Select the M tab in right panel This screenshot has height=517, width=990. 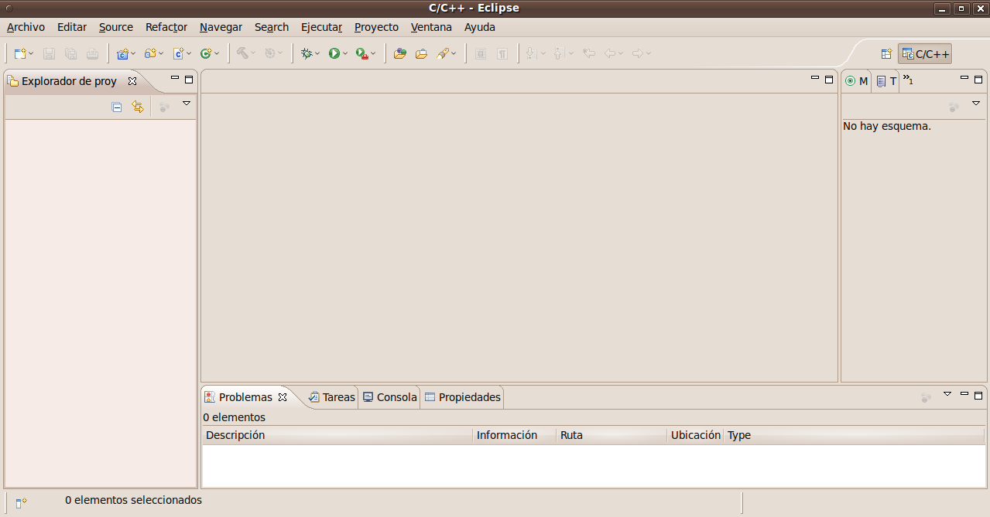(857, 81)
